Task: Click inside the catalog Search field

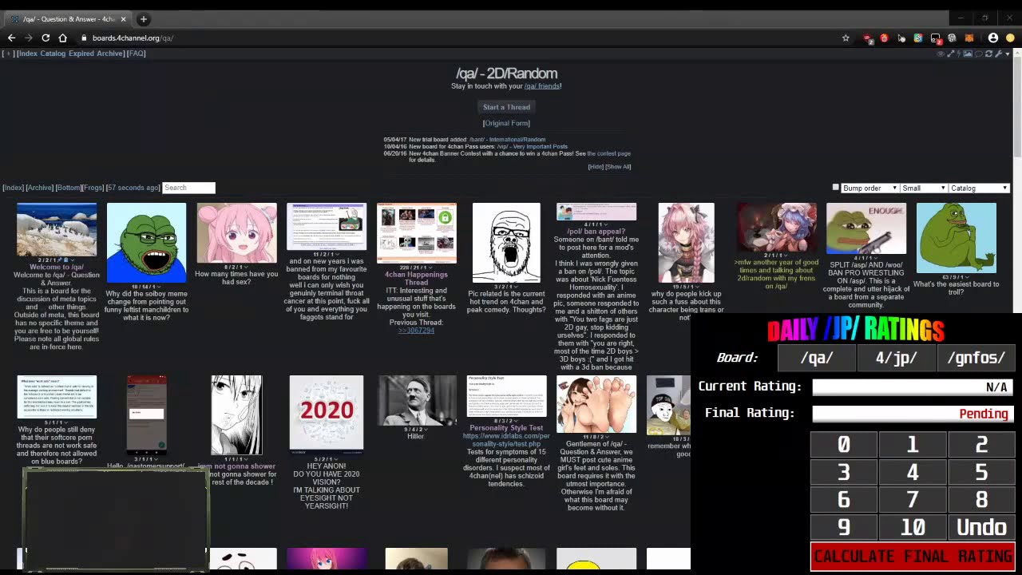Action: click(188, 188)
